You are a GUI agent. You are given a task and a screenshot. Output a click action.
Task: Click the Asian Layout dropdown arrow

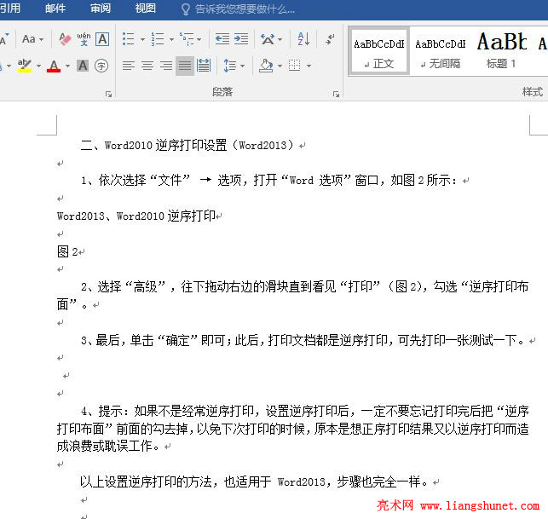coord(280,39)
